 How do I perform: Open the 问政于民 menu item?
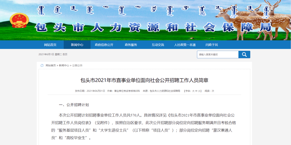point(212,45)
